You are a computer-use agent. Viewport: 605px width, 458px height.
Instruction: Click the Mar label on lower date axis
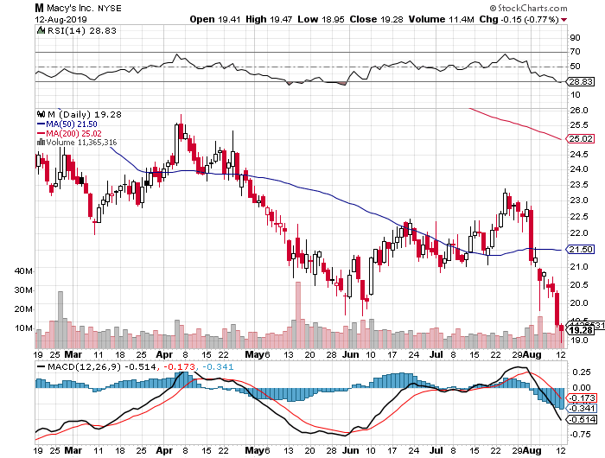click(x=73, y=450)
